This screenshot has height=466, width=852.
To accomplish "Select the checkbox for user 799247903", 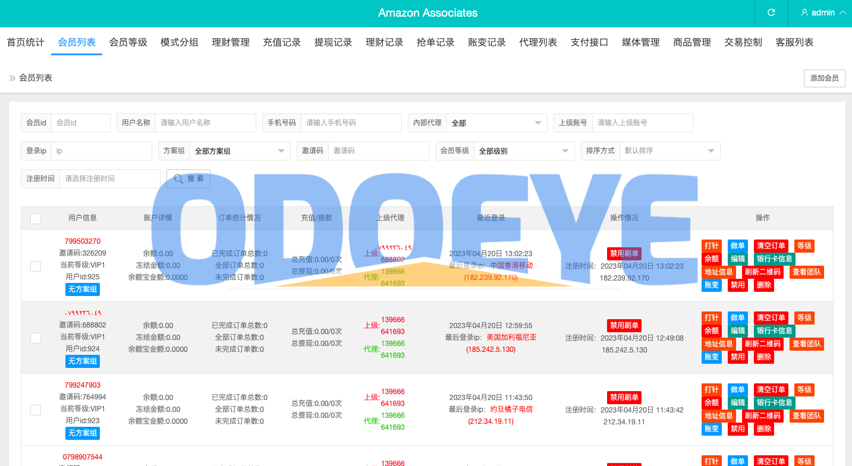I will (36, 410).
